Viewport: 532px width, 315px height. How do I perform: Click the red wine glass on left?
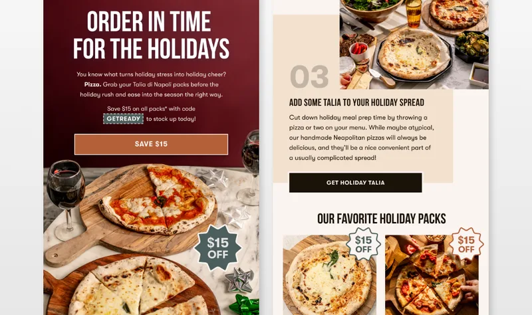coord(65,199)
